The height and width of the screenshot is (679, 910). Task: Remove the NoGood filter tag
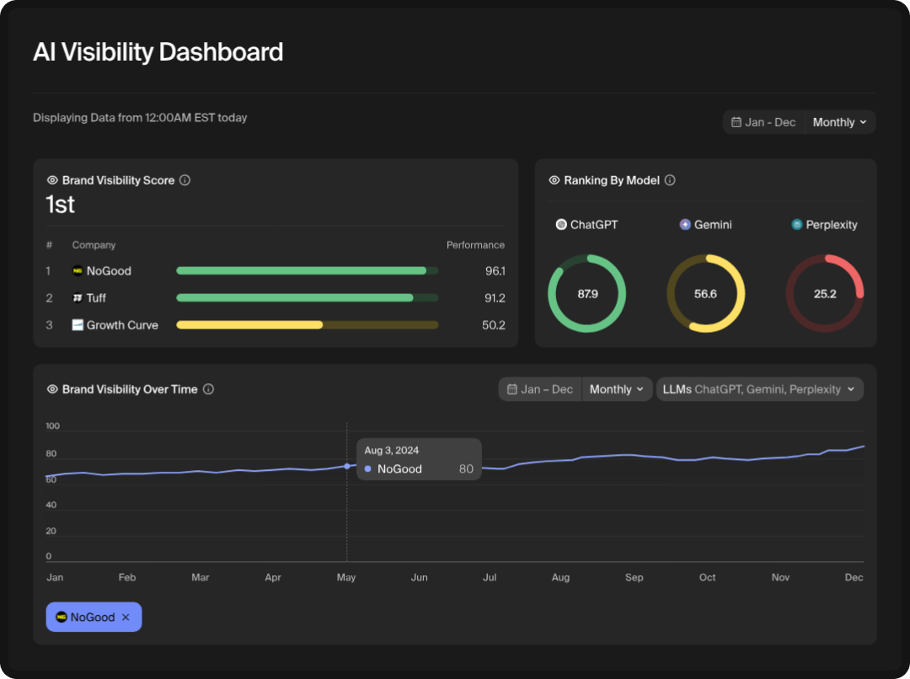pos(126,617)
